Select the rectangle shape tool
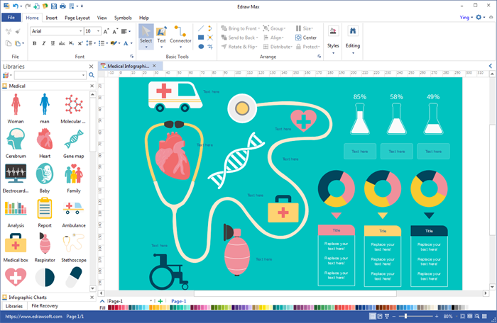 [x=201, y=38]
